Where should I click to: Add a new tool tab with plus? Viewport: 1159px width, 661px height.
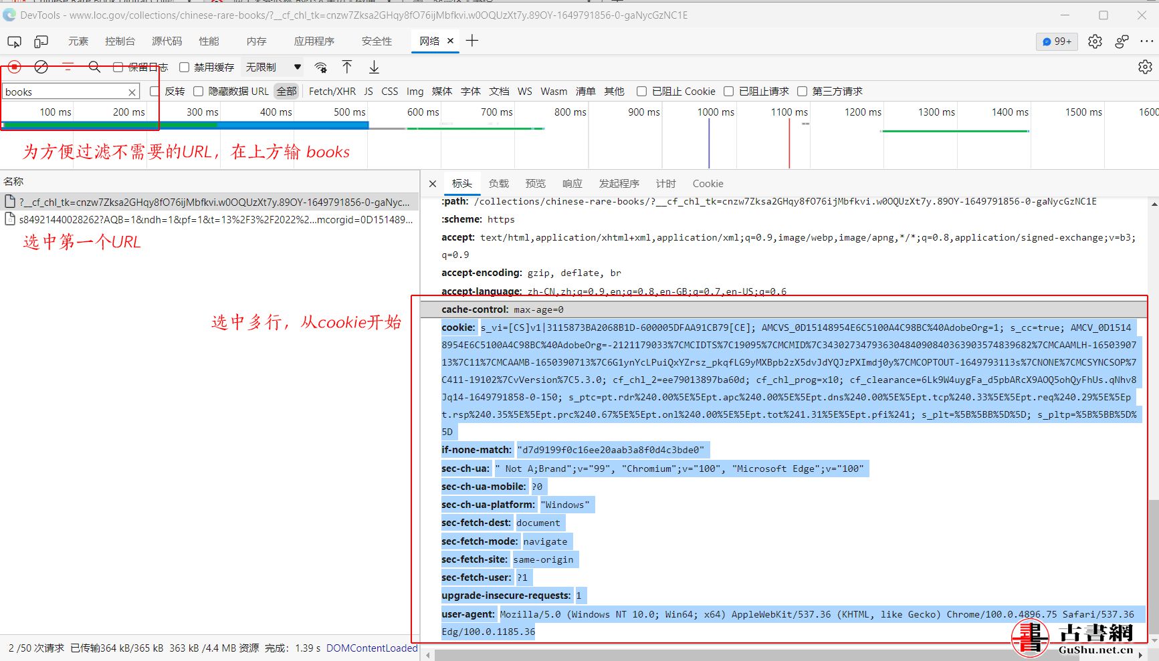[472, 41]
